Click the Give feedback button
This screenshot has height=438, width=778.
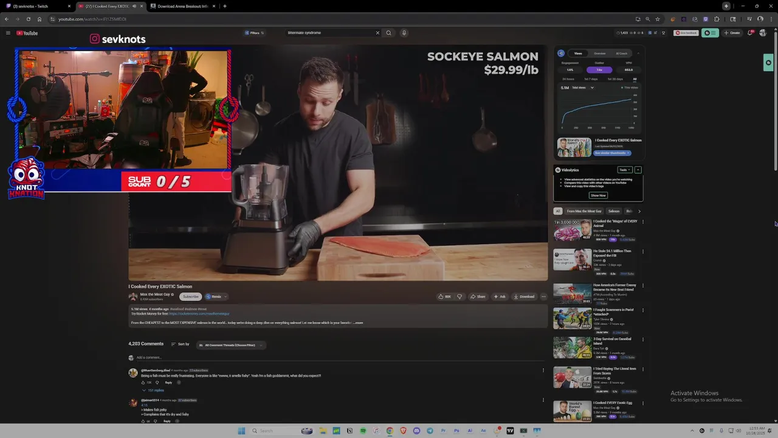[686, 33]
